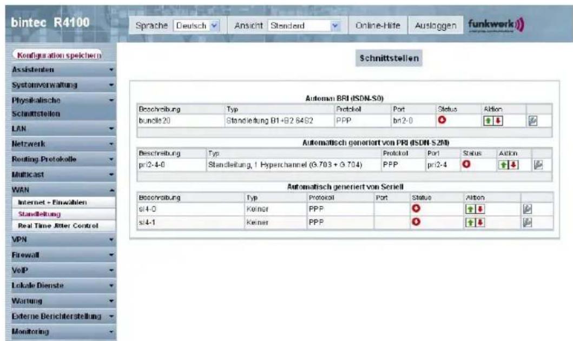Select Standleitung submenu item

coord(64,214)
